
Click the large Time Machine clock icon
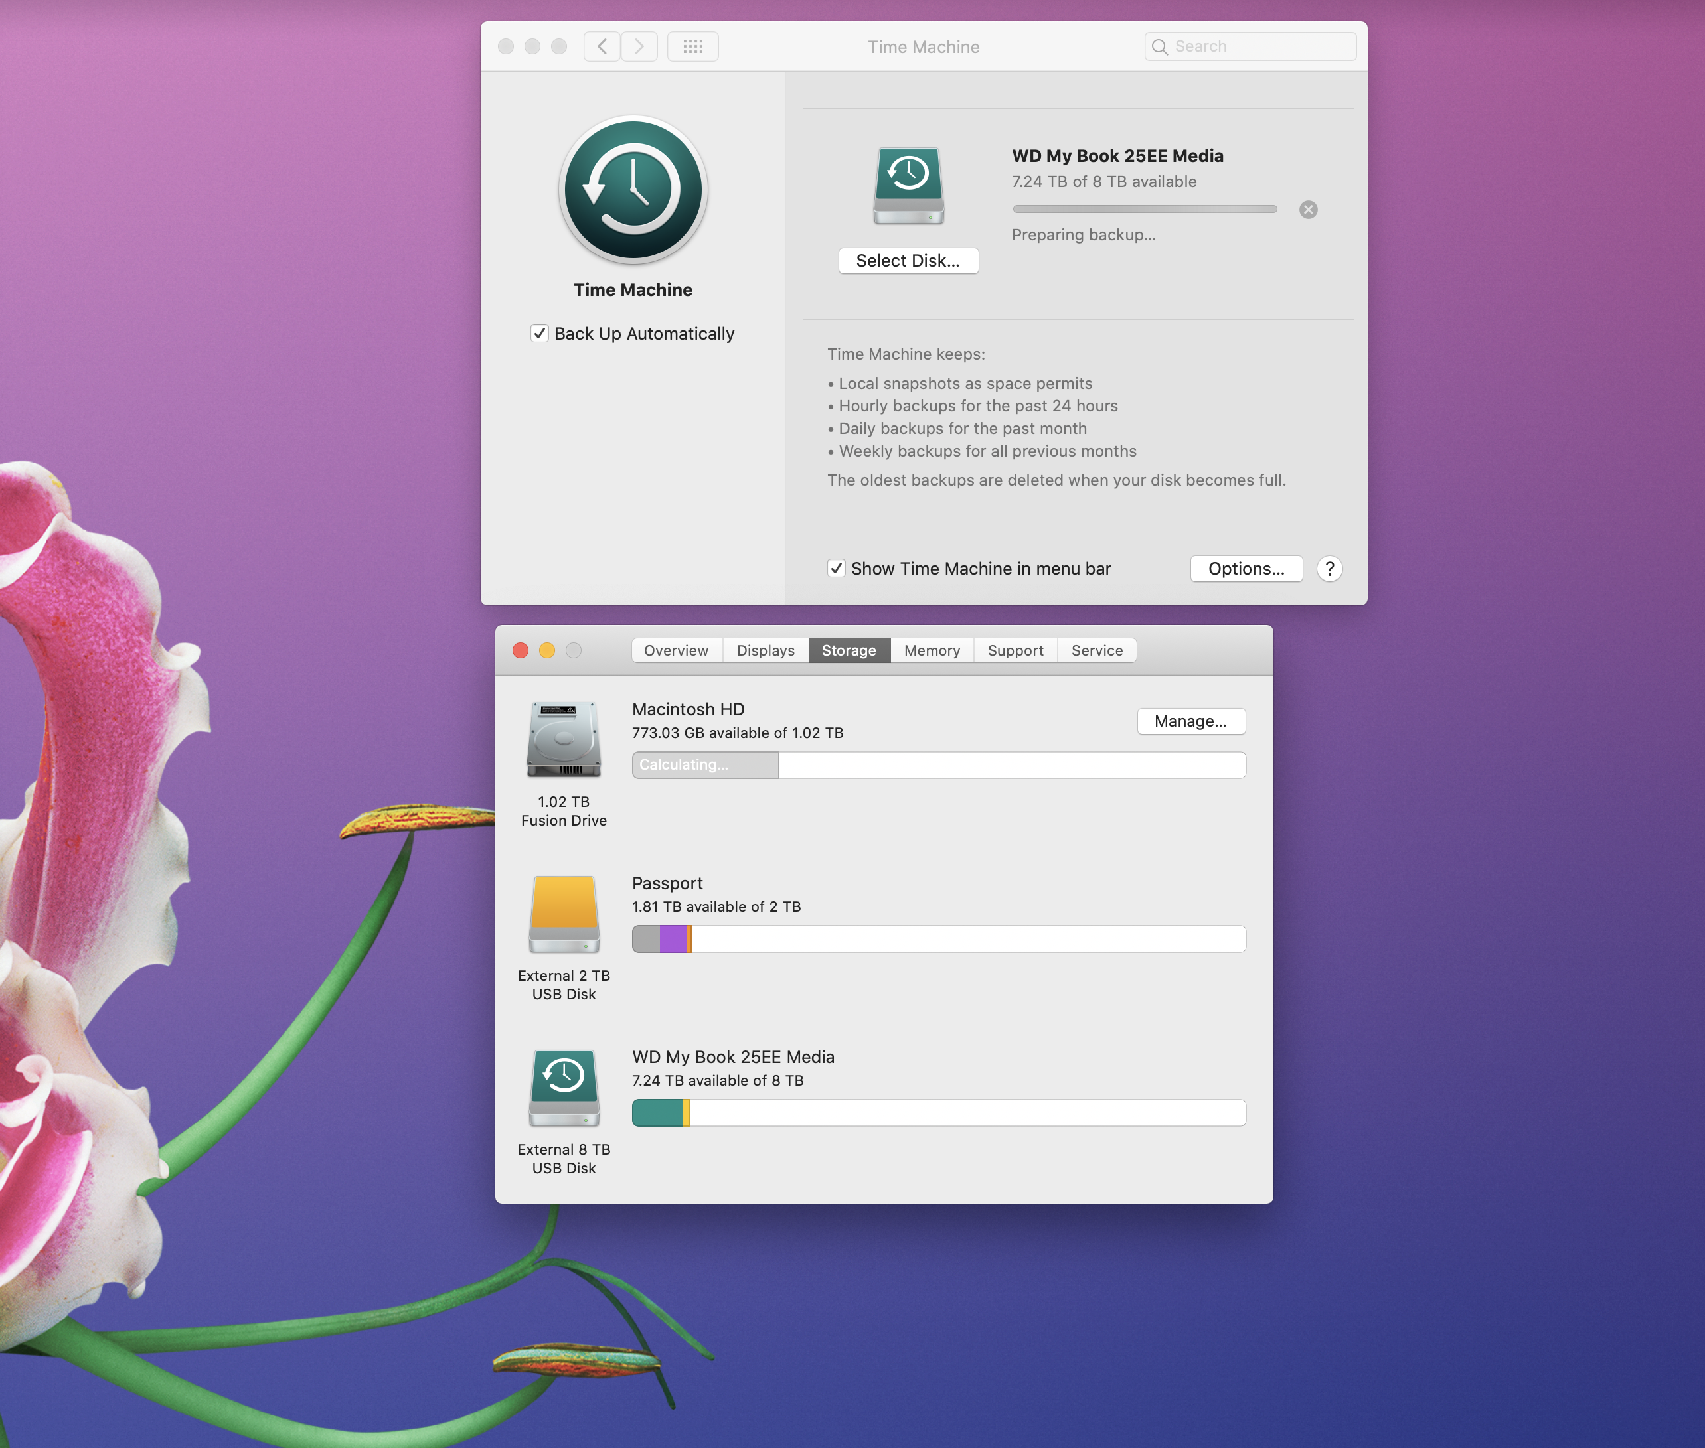[632, 190]
